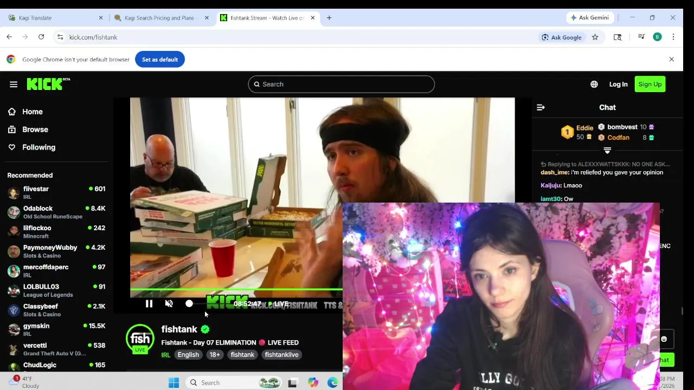The image size is (694, 390).
Task: Pause the stream video
Action: [x=149, y=304]
